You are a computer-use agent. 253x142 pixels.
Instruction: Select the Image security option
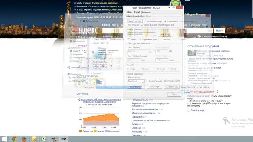[128, 69]
